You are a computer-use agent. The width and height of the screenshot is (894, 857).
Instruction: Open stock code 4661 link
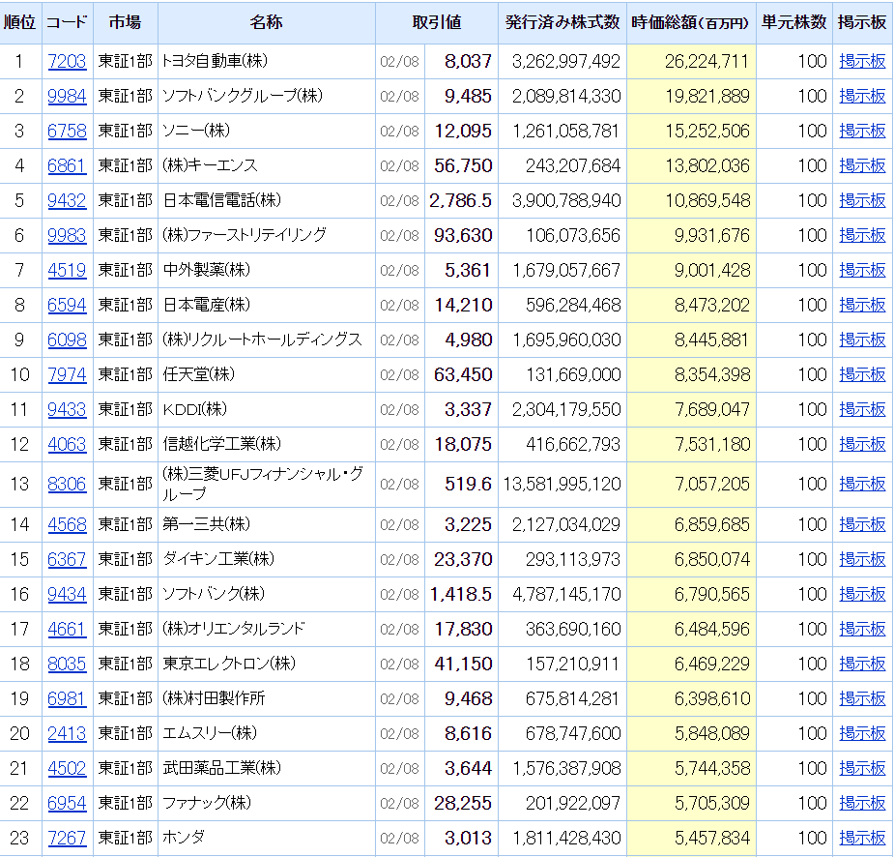tap(67, 629)
